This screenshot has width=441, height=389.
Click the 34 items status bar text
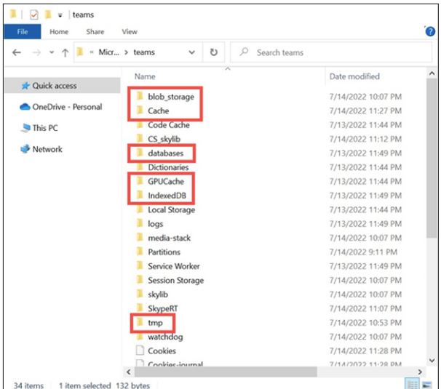[x=28, y=385]
